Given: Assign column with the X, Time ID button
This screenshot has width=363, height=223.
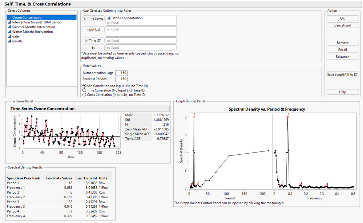Looking at the screenshot, I should (93, 41).
